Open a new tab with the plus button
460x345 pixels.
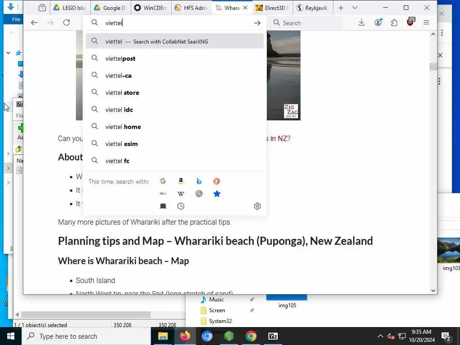click(341, 8)
